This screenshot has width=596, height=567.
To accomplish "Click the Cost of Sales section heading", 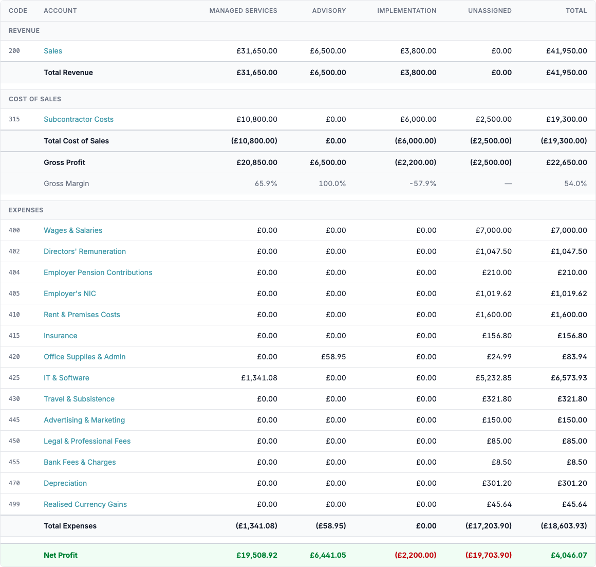I will coord(34,99).
